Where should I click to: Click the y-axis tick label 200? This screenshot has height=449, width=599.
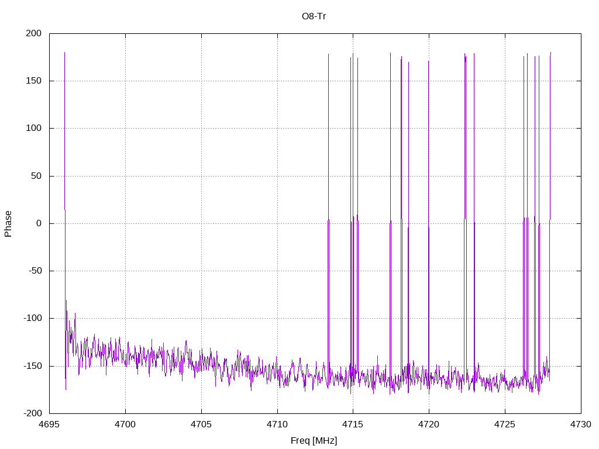click(x=33, y=33)
